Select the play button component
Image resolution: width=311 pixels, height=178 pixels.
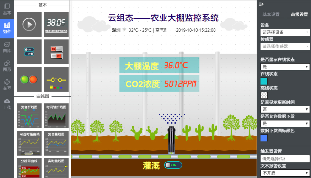(29, 25)
